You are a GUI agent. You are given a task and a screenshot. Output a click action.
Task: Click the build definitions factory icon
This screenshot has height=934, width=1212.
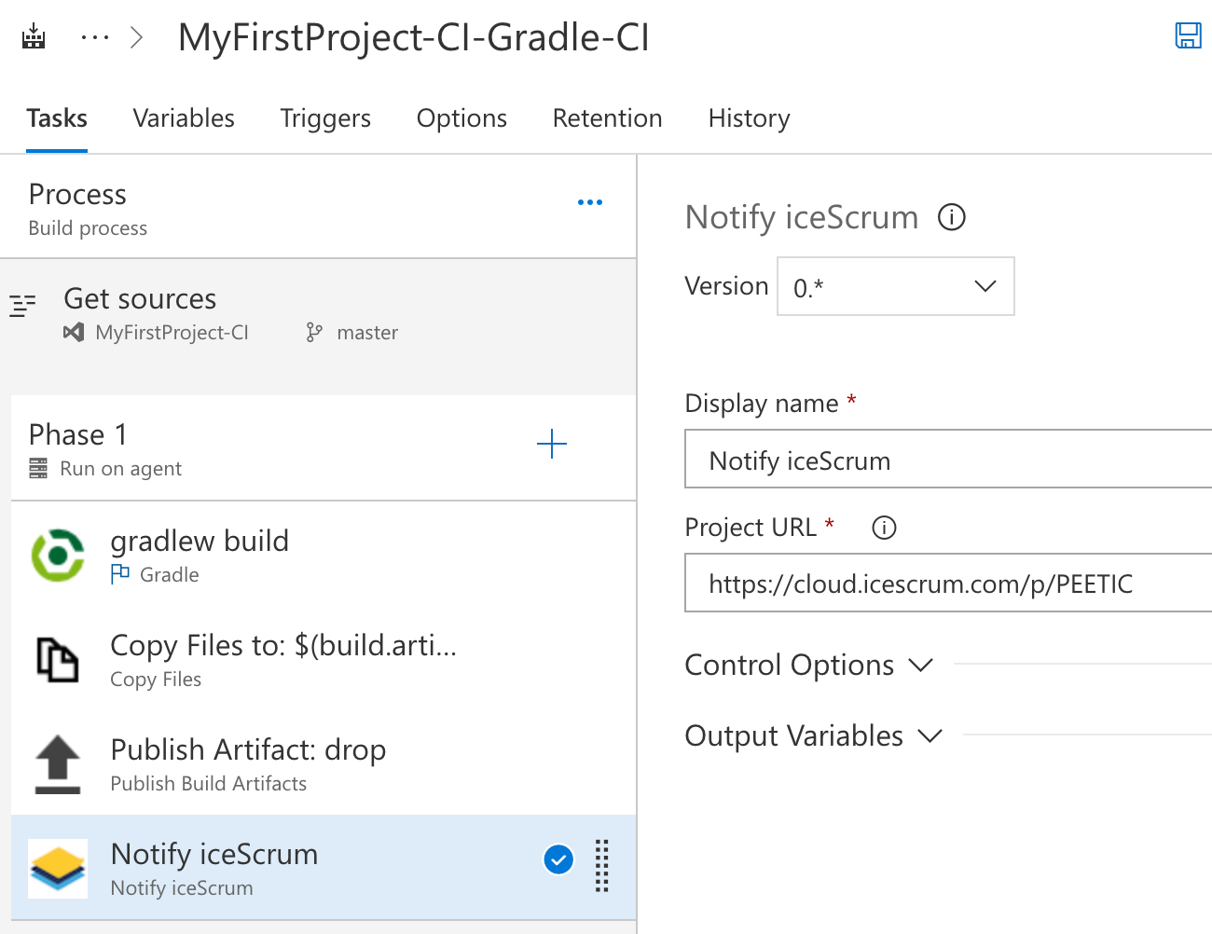click(x=34, y=37)
